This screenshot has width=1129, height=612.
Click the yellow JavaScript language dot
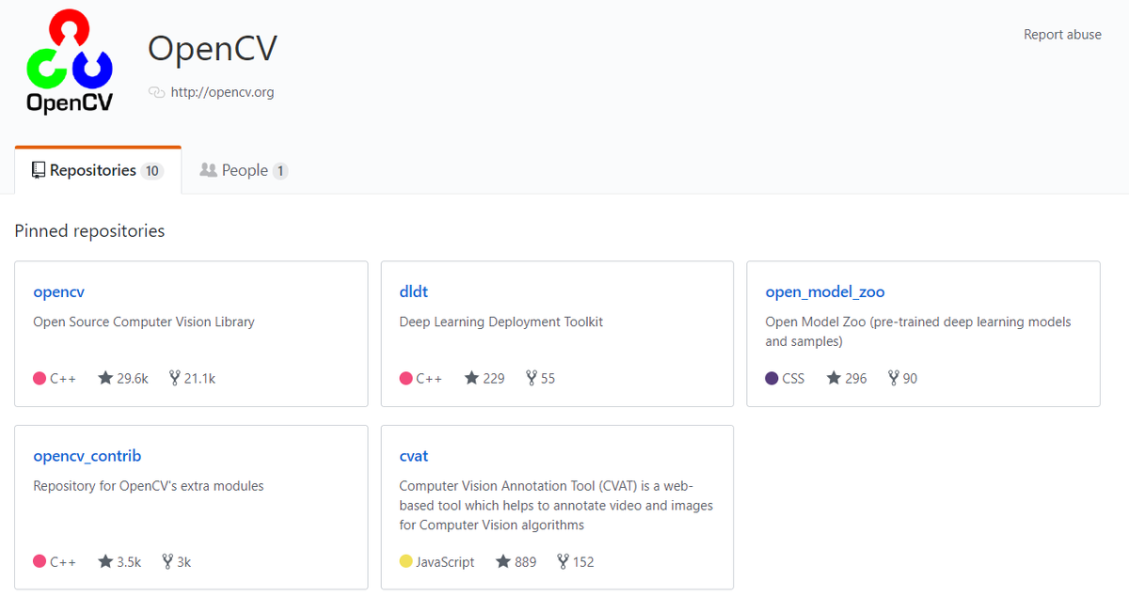pyautogui.click(x=406, y=561)
